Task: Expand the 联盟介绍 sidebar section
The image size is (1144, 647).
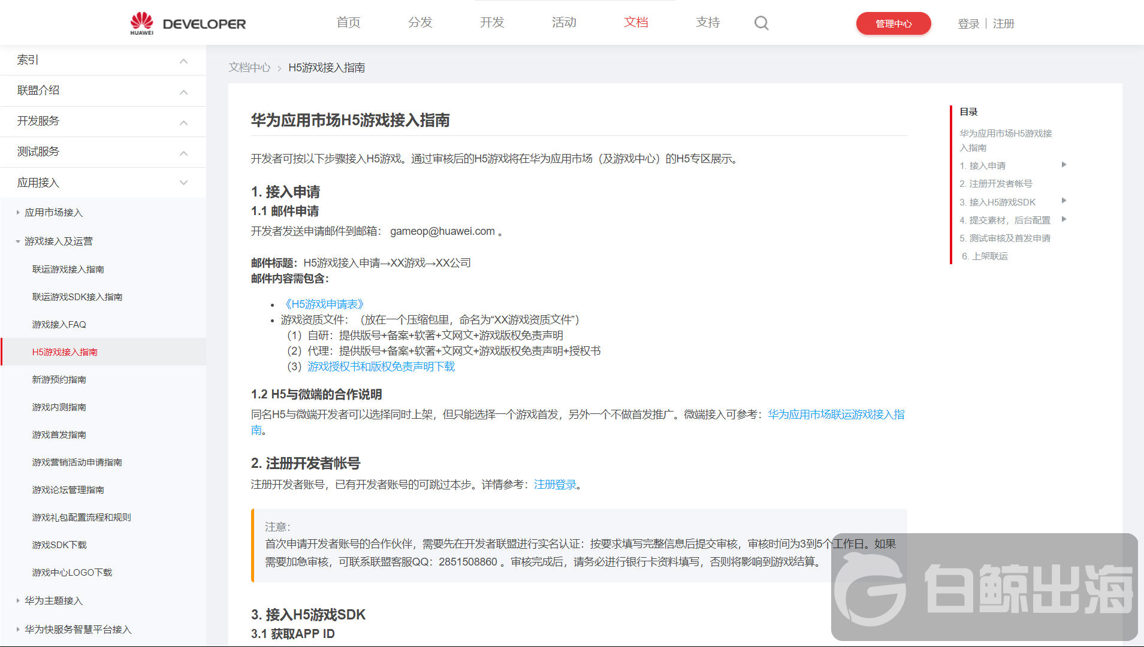Action: click(x=103, y=90)
